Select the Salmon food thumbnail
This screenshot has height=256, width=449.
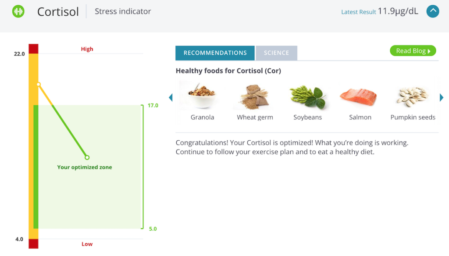coord(360,96)
